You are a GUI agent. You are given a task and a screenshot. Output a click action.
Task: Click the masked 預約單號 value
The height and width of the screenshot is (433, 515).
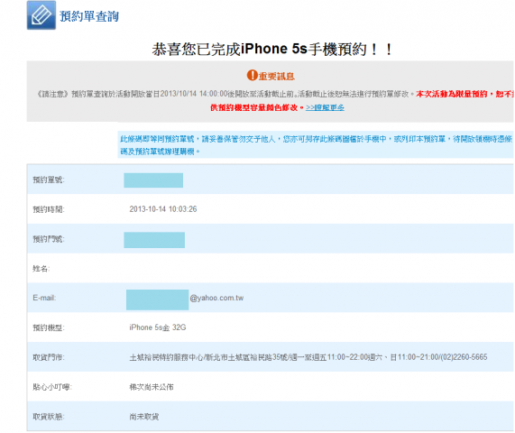pos(153,180)
